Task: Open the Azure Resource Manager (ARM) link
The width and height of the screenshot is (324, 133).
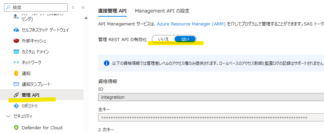Action: (x=191, y=24)
